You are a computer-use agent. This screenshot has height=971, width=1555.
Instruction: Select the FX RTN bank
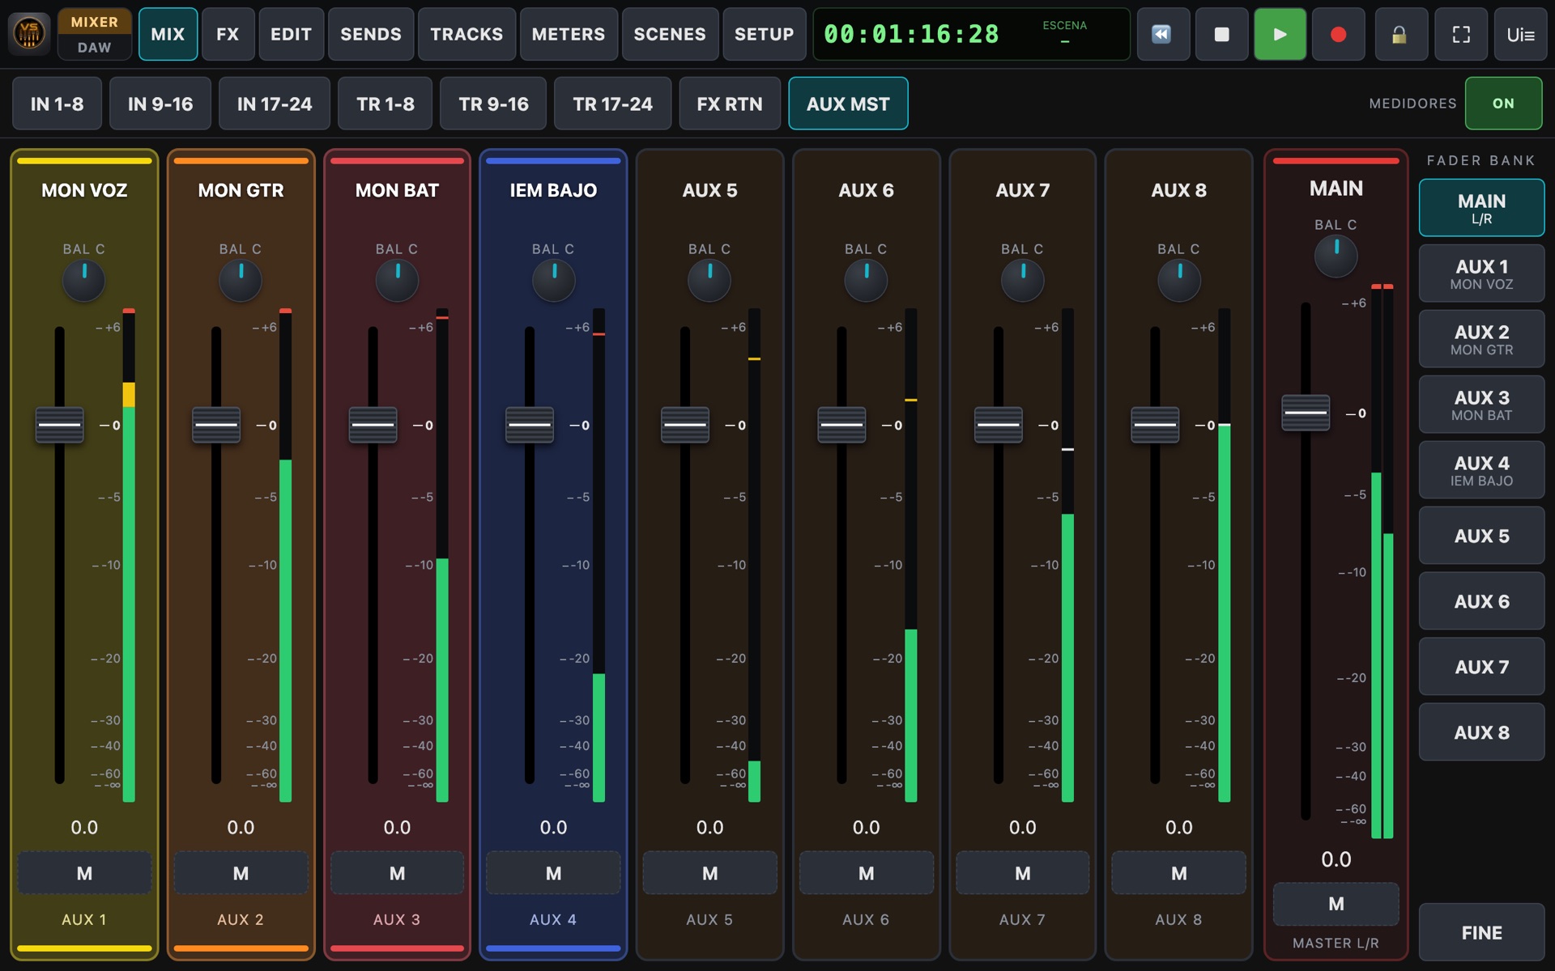[x=730, y=104]
